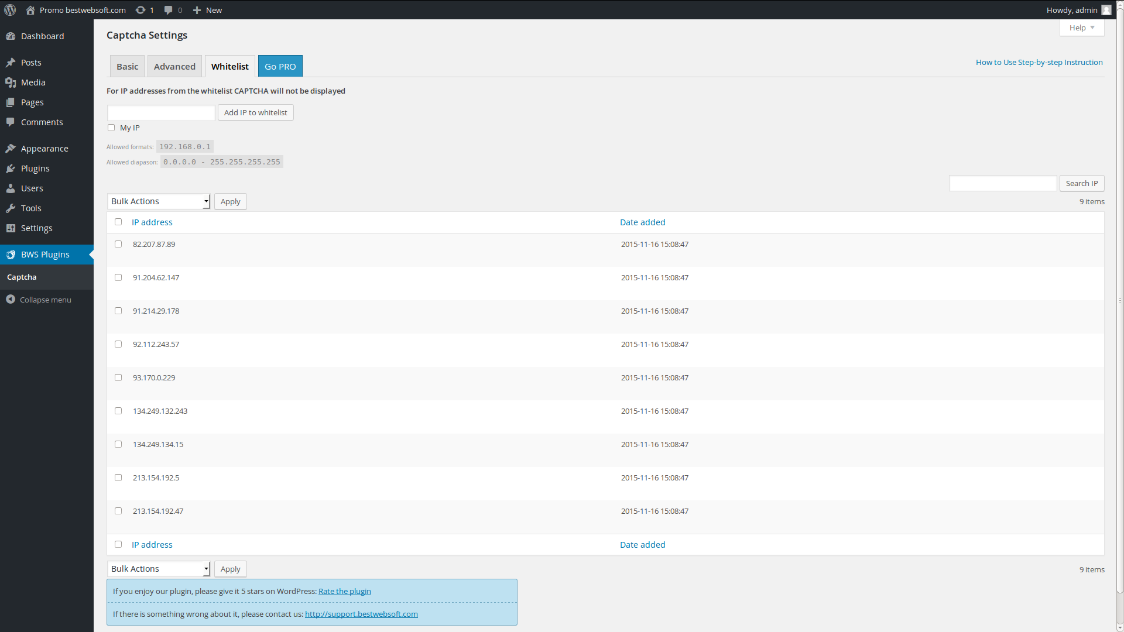
Task: Open the site home icon in admin bar
Action: [x=30, y=10]
